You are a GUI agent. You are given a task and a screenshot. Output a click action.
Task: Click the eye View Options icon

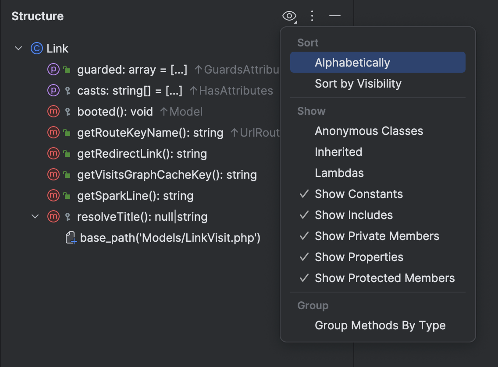[x=288, y=16]
